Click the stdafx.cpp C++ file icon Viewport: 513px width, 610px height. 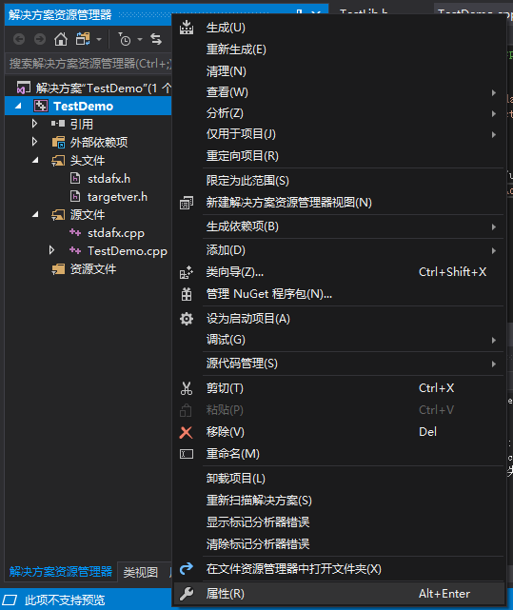[x=75, y=232]
